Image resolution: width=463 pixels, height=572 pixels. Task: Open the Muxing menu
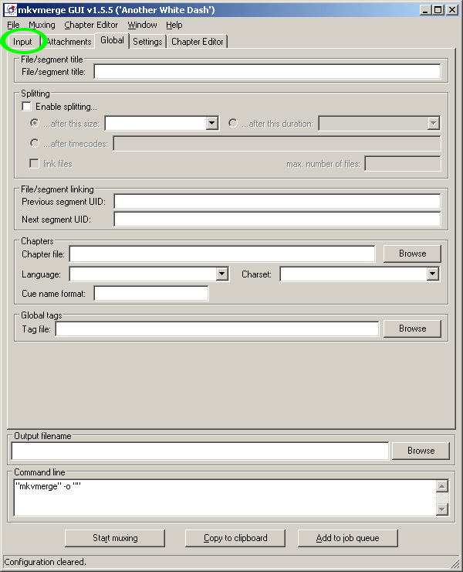coord(42,25)
